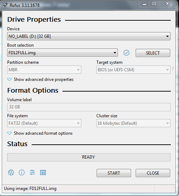Click the Volume label text field
This screenshot has width=179, height=196.
89,107
